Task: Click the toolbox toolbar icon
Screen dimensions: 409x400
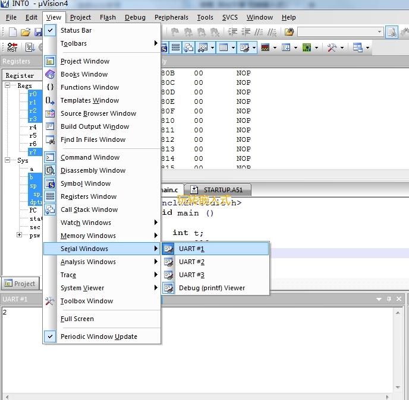Action: [x=332, y=47]
